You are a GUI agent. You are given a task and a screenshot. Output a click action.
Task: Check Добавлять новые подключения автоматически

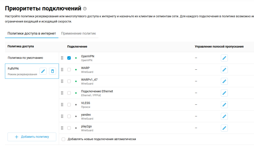pos(63,139)
